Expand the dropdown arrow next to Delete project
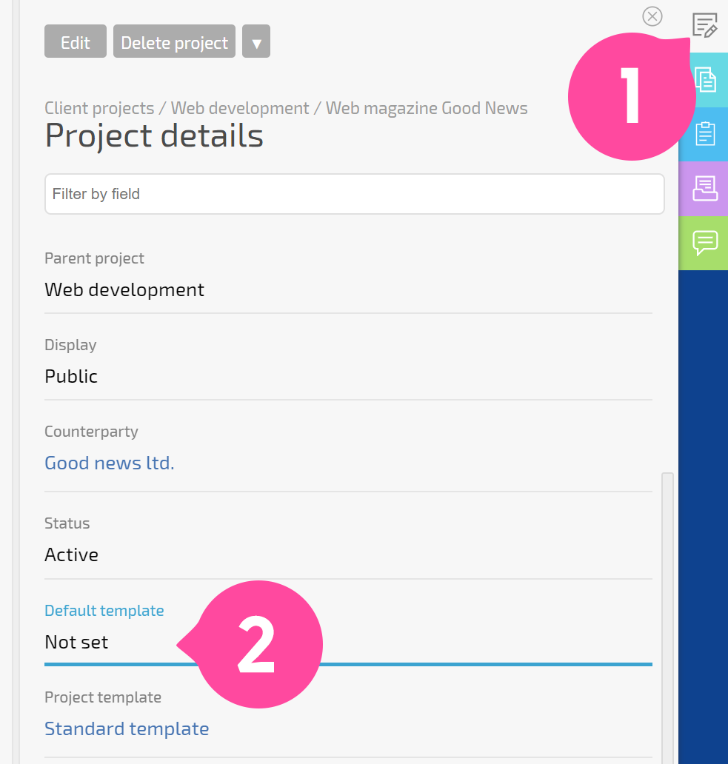Viewport: 728px width, 764px height. pos(256,41)
